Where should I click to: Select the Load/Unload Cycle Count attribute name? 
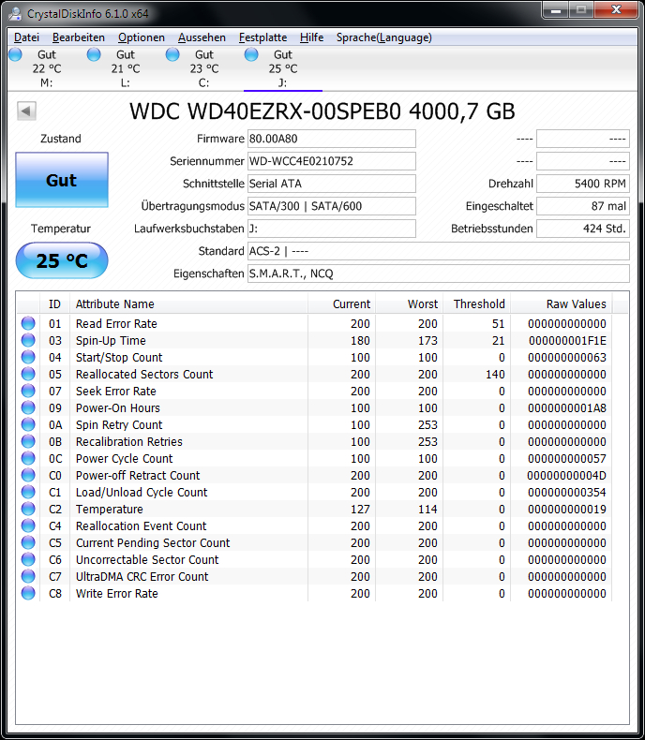[x=142, y=492]
